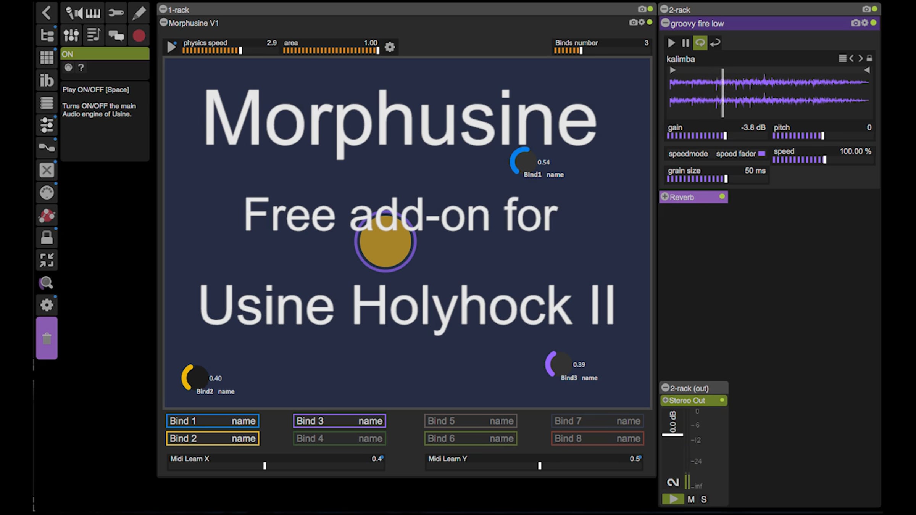The width and height of the screenshot is (916, 515).
Task: Select the Bind 3 name field
Action: pyautogui.click(x=339, y=421)
